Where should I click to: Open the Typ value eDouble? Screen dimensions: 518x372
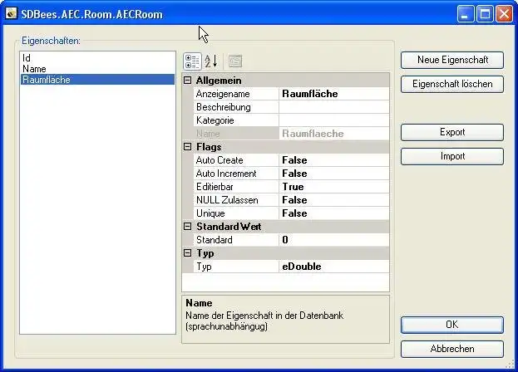[x=334, y=267]
